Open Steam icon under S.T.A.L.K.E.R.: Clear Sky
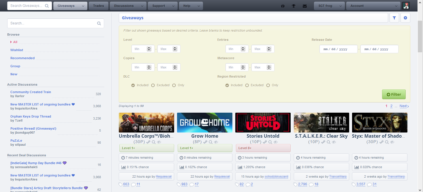The height and width of the screenshot is (192, 423). click(323, 142)
